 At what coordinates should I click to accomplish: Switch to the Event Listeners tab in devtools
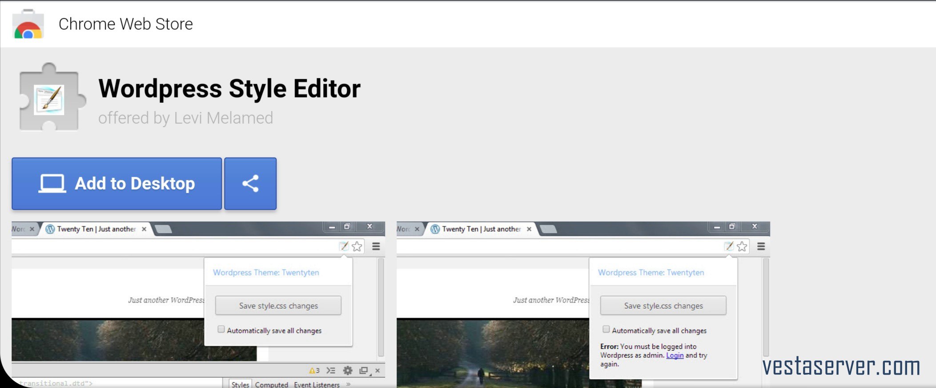point(317,384)
